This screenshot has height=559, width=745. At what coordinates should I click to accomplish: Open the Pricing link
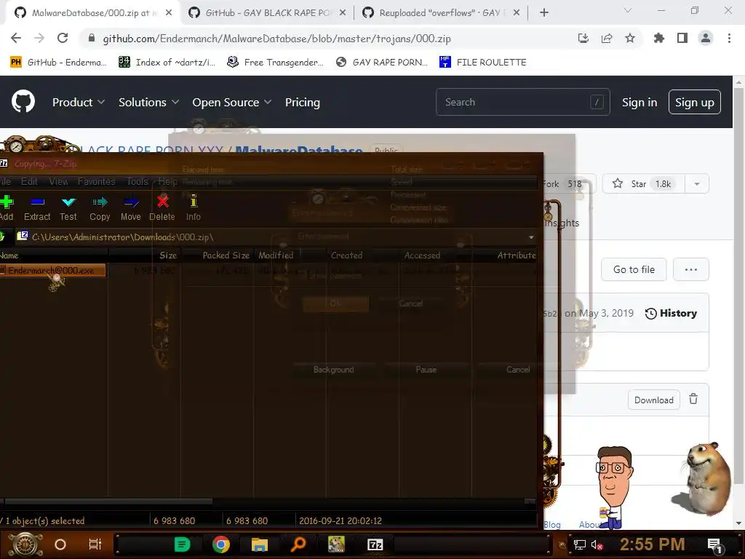303,102
